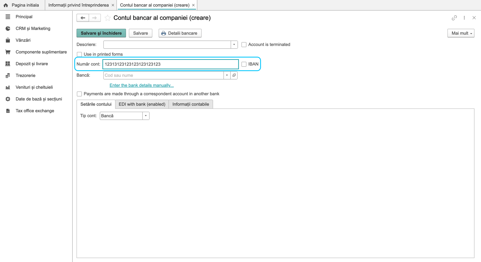The image size is (481, 262).
Task: Toggle Payments through correspondent account checkbox
Action: (x=79, y=94)
